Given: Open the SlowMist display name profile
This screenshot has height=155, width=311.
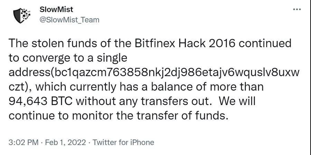Looking at the screenshot, I should [56, 9].
